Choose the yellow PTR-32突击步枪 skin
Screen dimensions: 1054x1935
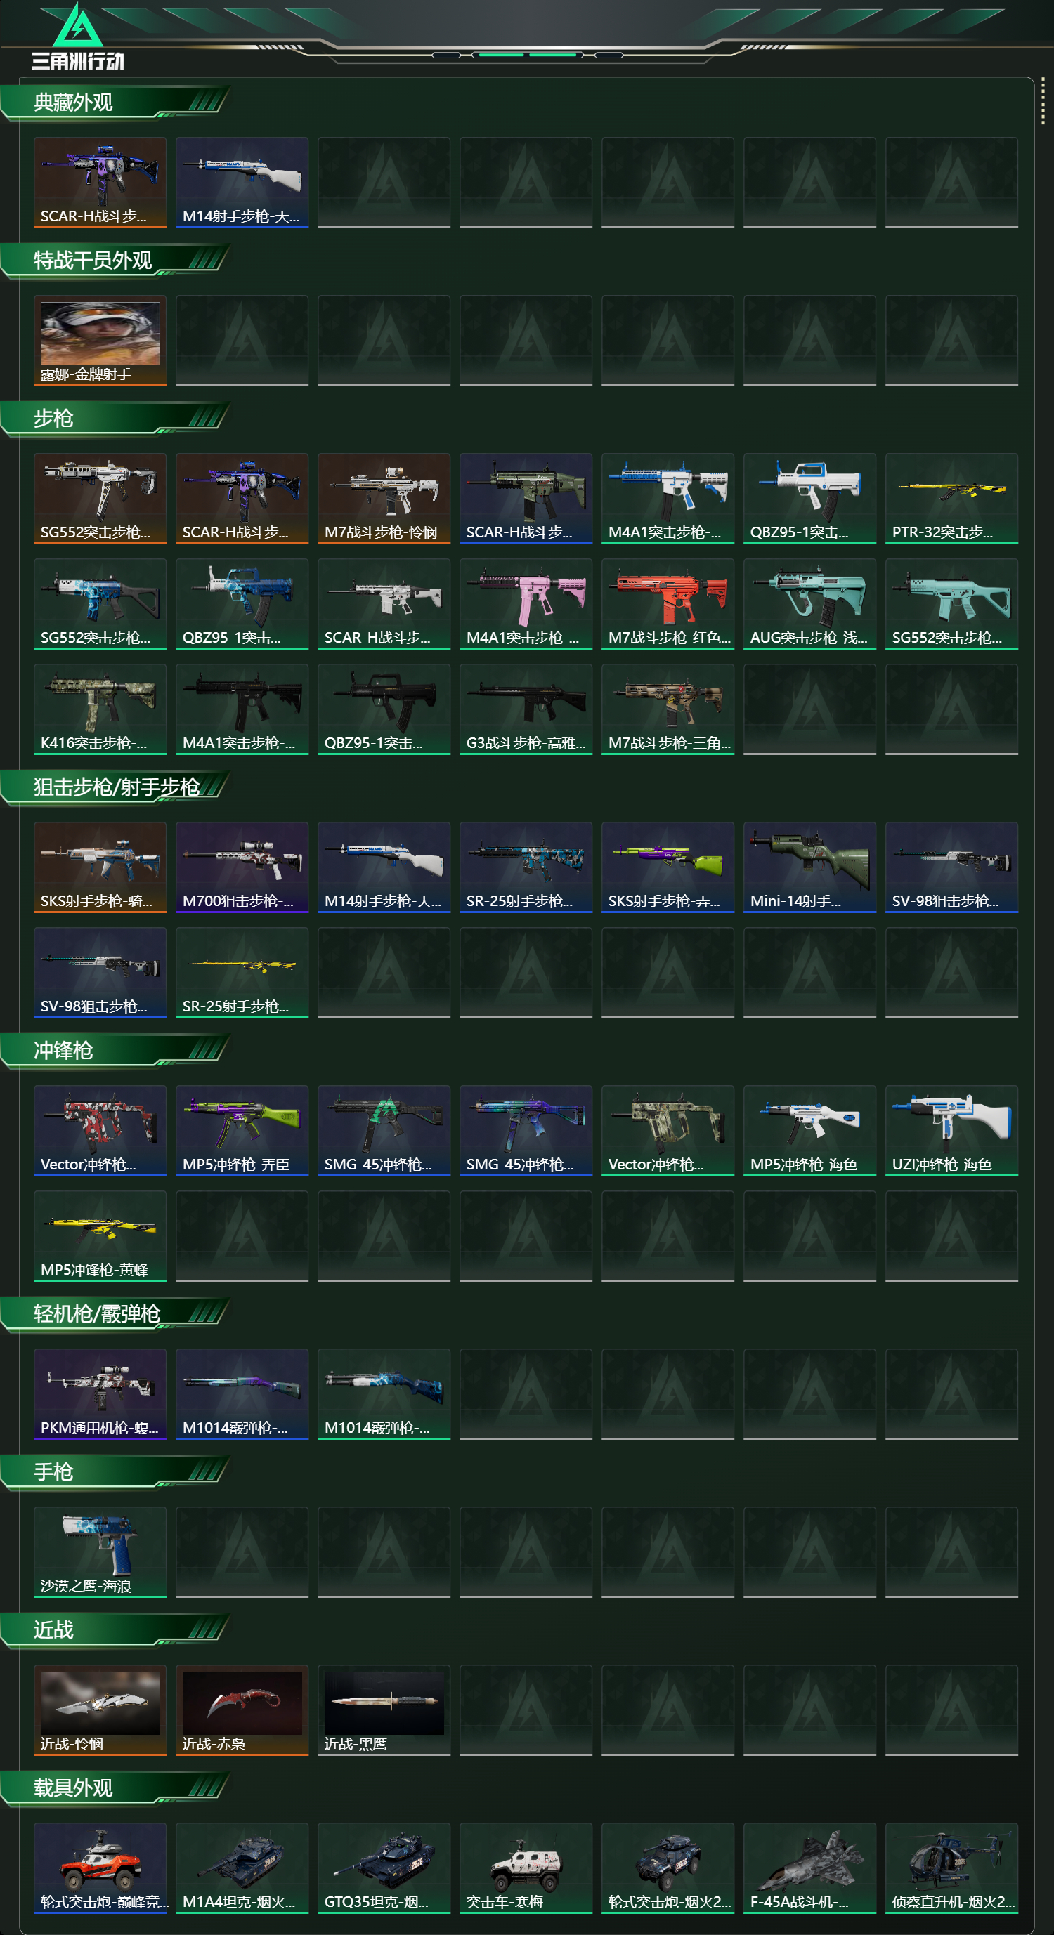pos(952,499)
